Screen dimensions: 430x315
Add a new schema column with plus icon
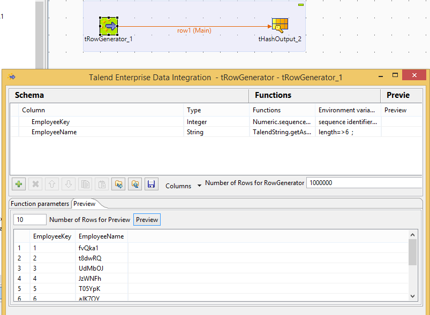[x=19, y=184]
